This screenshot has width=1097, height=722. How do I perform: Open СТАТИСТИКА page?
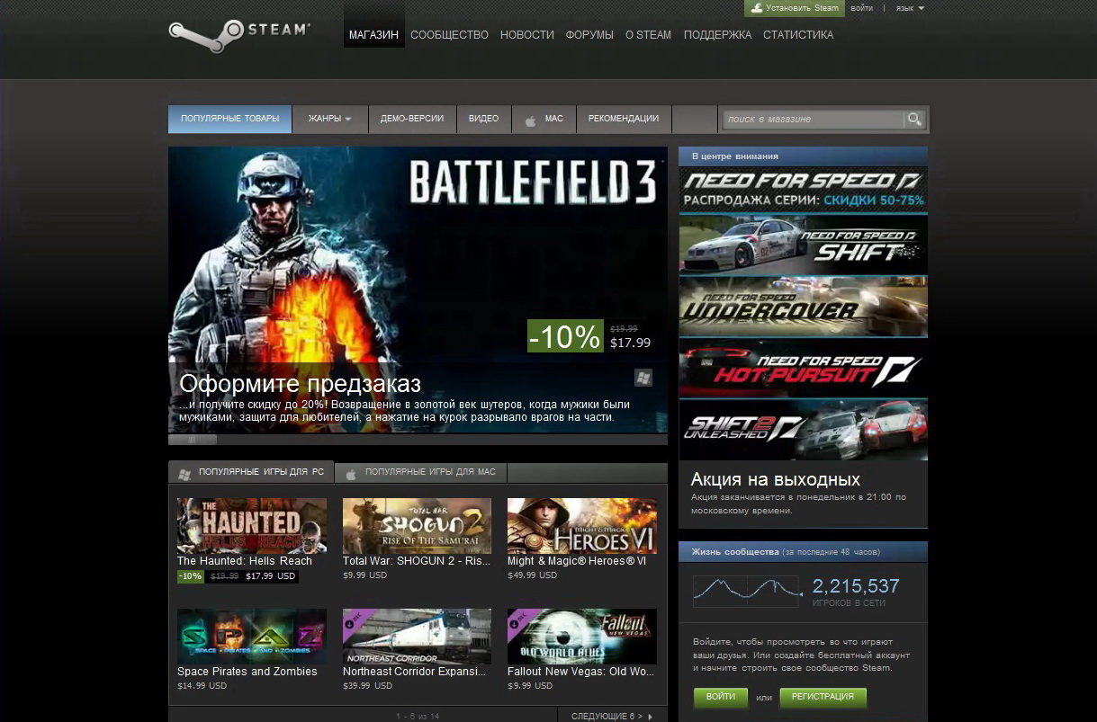pyautogui.click(x=798, y=35)
